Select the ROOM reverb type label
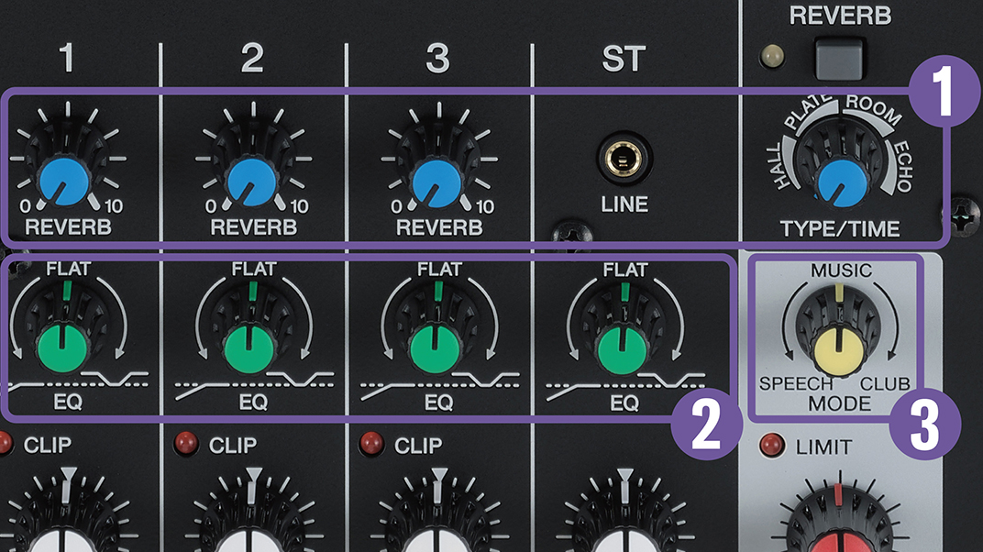Image resolution: width=983 pixels, height=552 pixels. (x=873, y=110)
